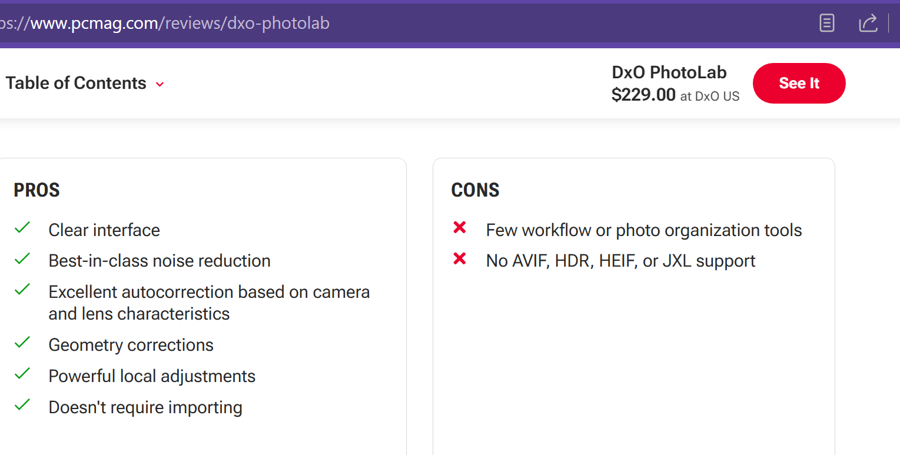Select the DxO PhotoLab product name
The height and width of the screenshot is (455, 900).
(x=669, y=72)
